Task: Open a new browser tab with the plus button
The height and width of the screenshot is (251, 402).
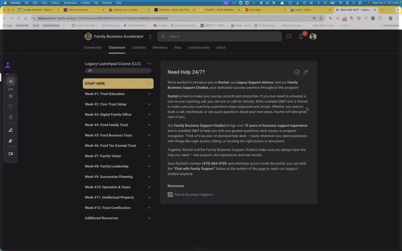Action: tap(382, 10)
